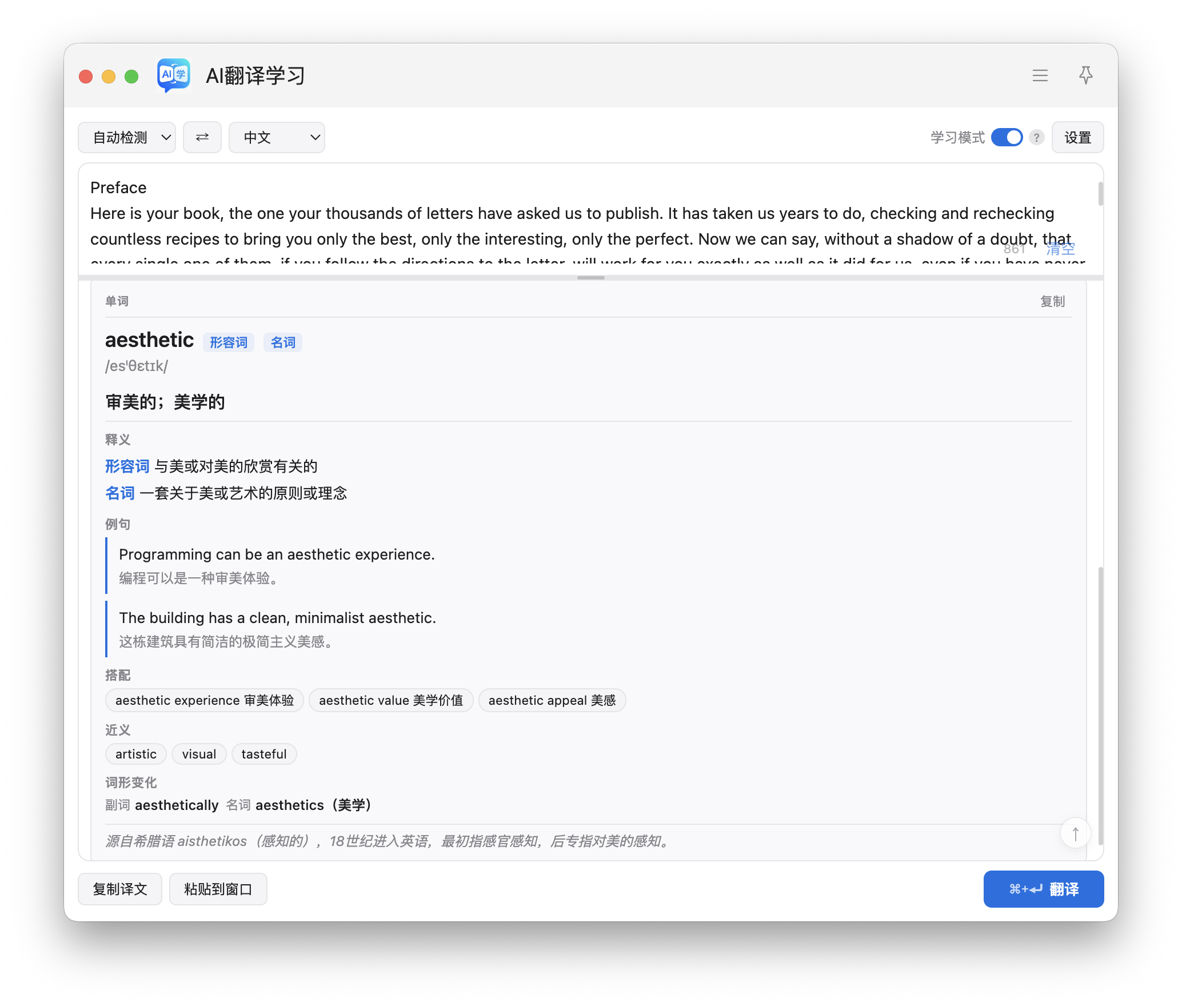The height and width of the screenshot is (1006, 1182).
Task: Click the result panel vertical scrollbar
Action: [x=1100, y=706]
